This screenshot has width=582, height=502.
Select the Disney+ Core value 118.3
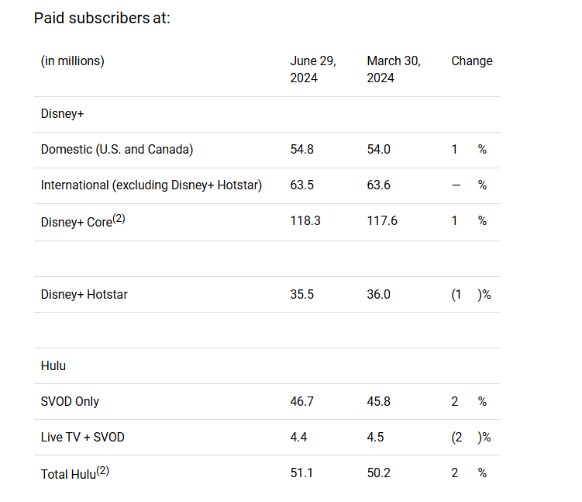point(305,221)
